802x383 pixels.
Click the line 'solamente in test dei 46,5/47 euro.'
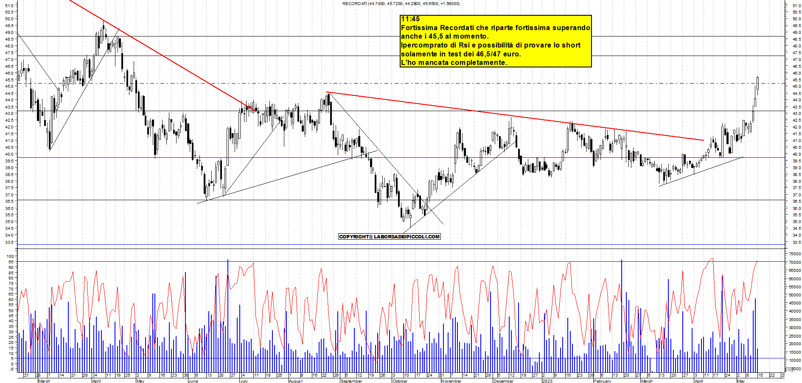(461, 54)
